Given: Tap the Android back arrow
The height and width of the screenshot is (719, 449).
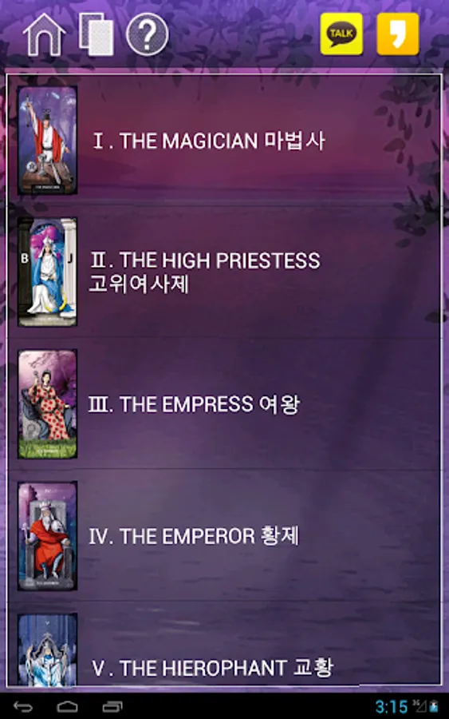Looking at the screenshot, I should 23,707.
